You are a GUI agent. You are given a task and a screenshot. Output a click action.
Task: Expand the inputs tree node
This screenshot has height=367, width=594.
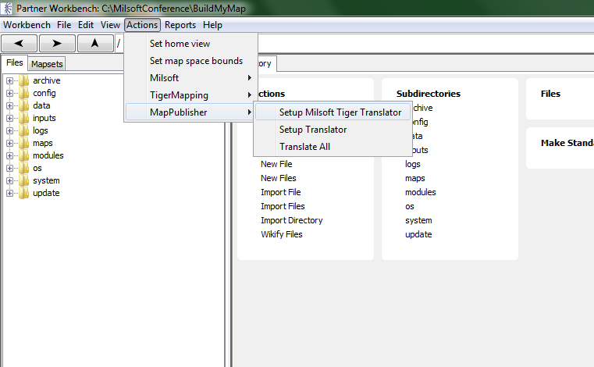pos(9,118)
